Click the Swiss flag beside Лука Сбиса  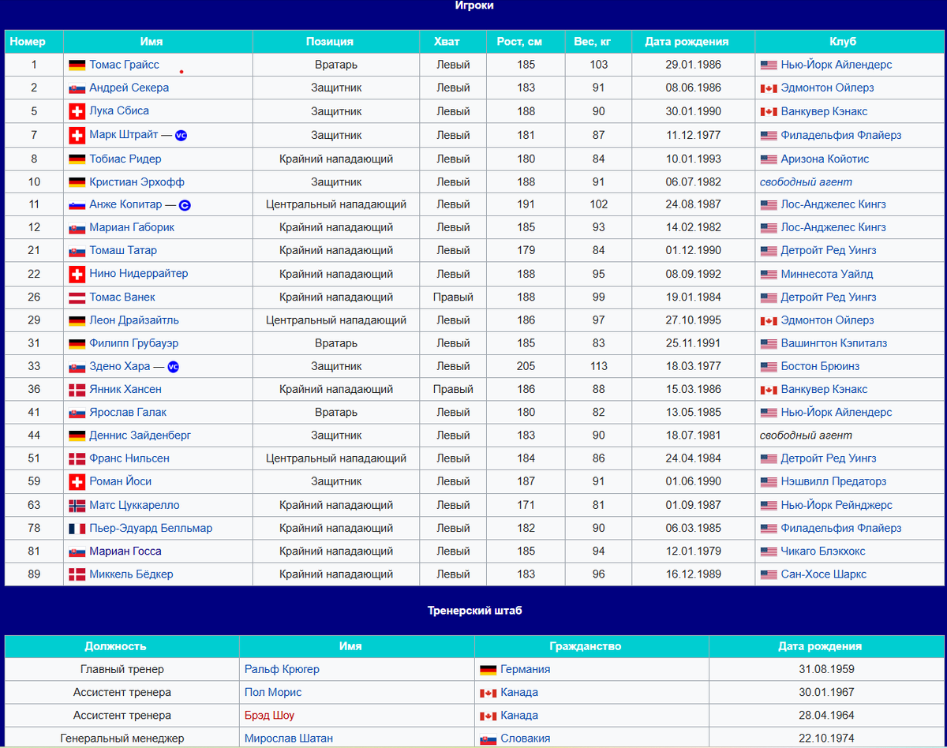click(x=77, y=111)
